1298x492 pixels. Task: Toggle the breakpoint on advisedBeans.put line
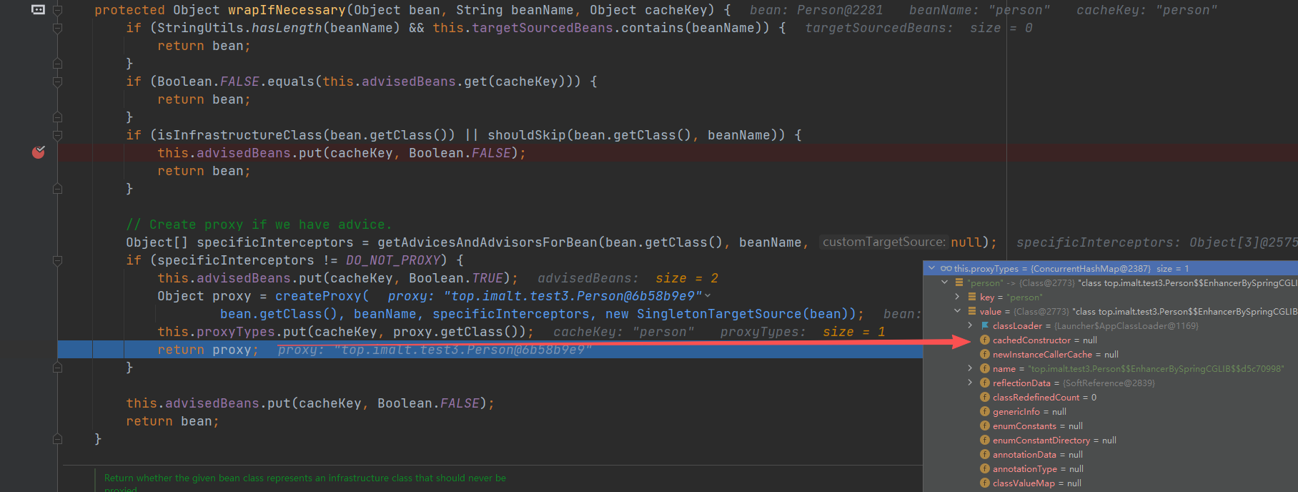click(x=39, y=152)
